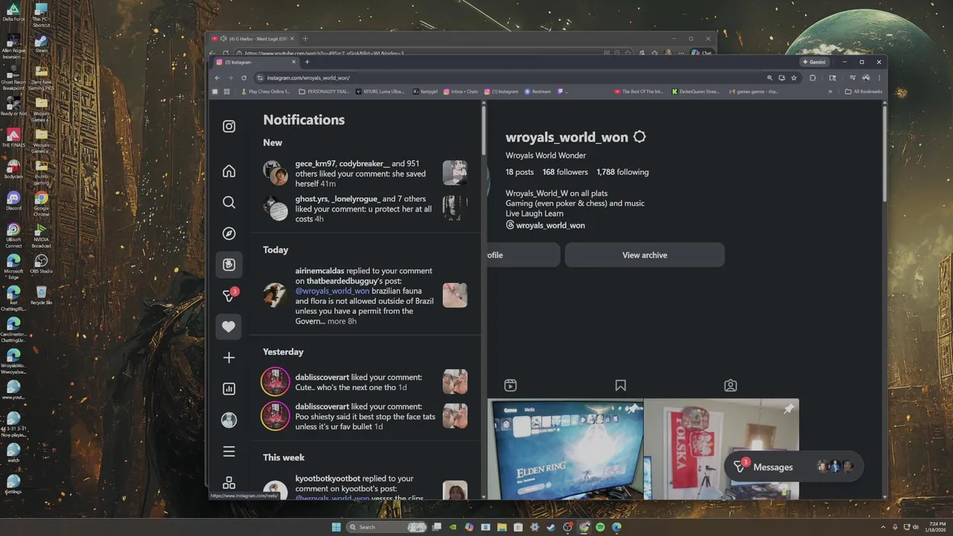
Task: Open the pinned Elden Ring post thumbnail
Action: pos(566,449)
